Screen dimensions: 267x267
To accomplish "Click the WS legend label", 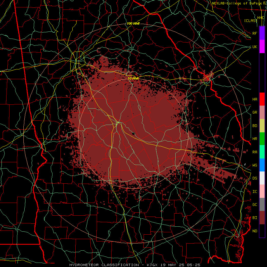I will point(255,165).
